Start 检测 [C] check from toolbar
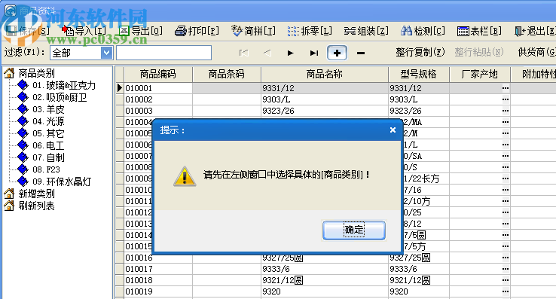The width and height of the screenshot is (556, 299). click(423, 31)
